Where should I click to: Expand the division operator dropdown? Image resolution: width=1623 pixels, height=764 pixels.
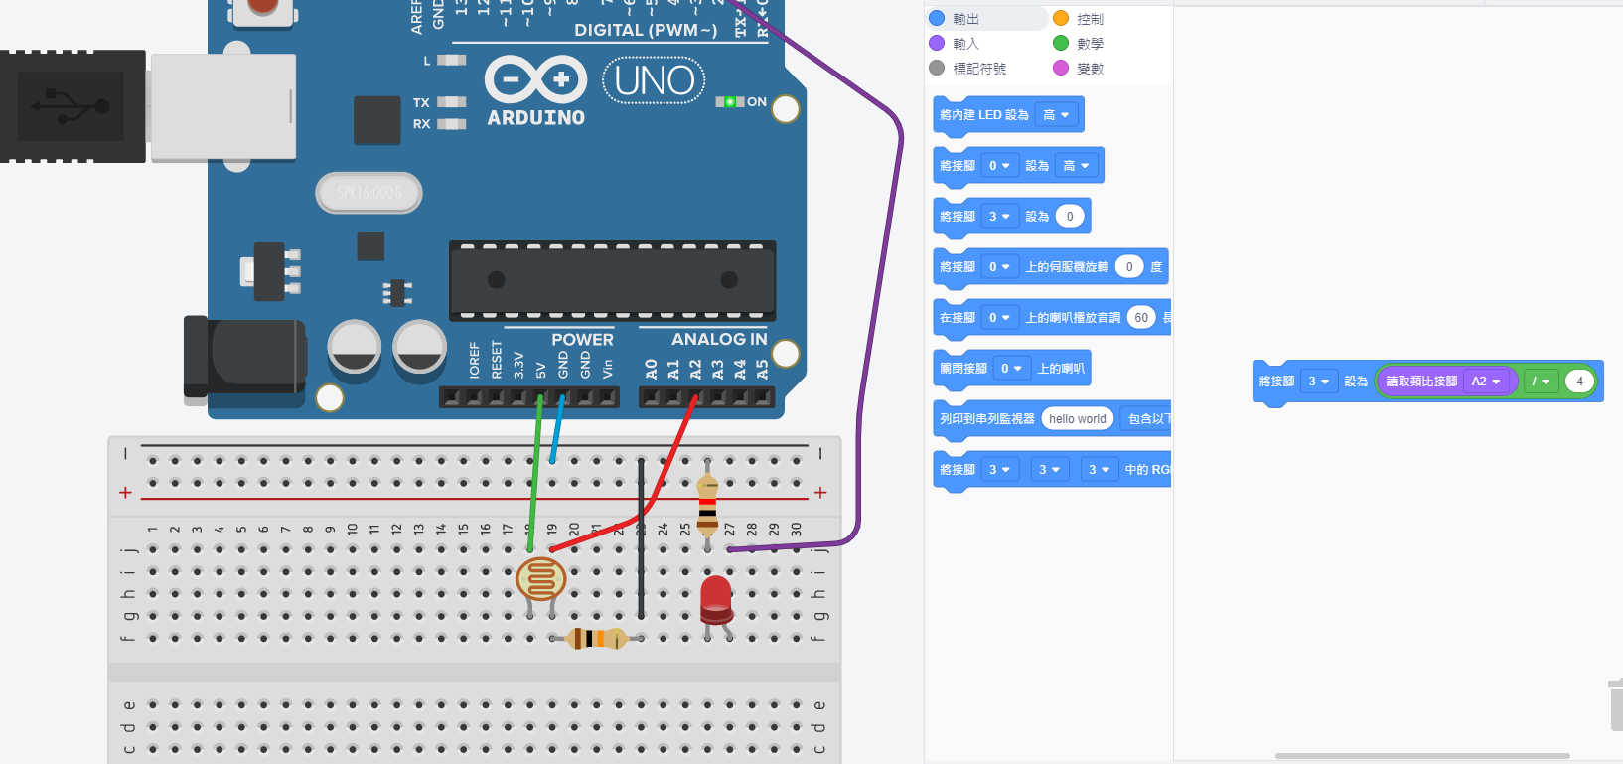click(x=1541, y=382)
